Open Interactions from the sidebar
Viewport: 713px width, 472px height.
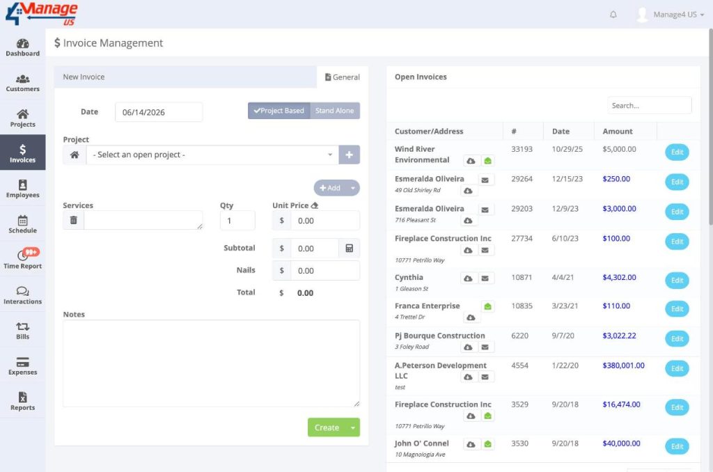(x=22, y=294)
